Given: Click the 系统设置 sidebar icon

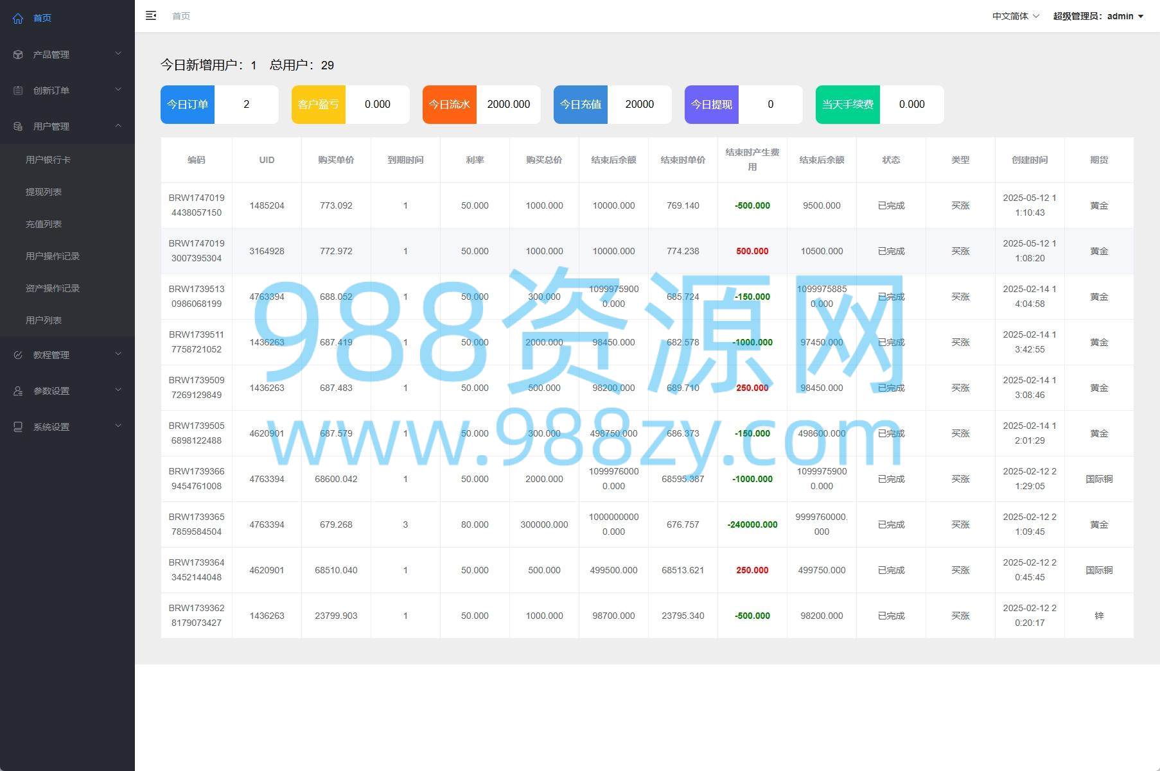Looking at the screenshot, I should pos(18,427).
